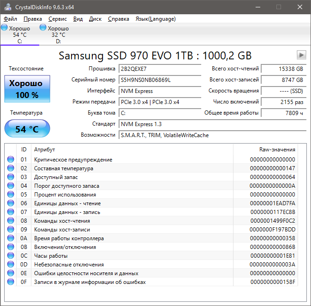The image size is (311, 306).
Task: Open the Язык(Language) menu
Action: pyautogui.click(x=155, y=19)
